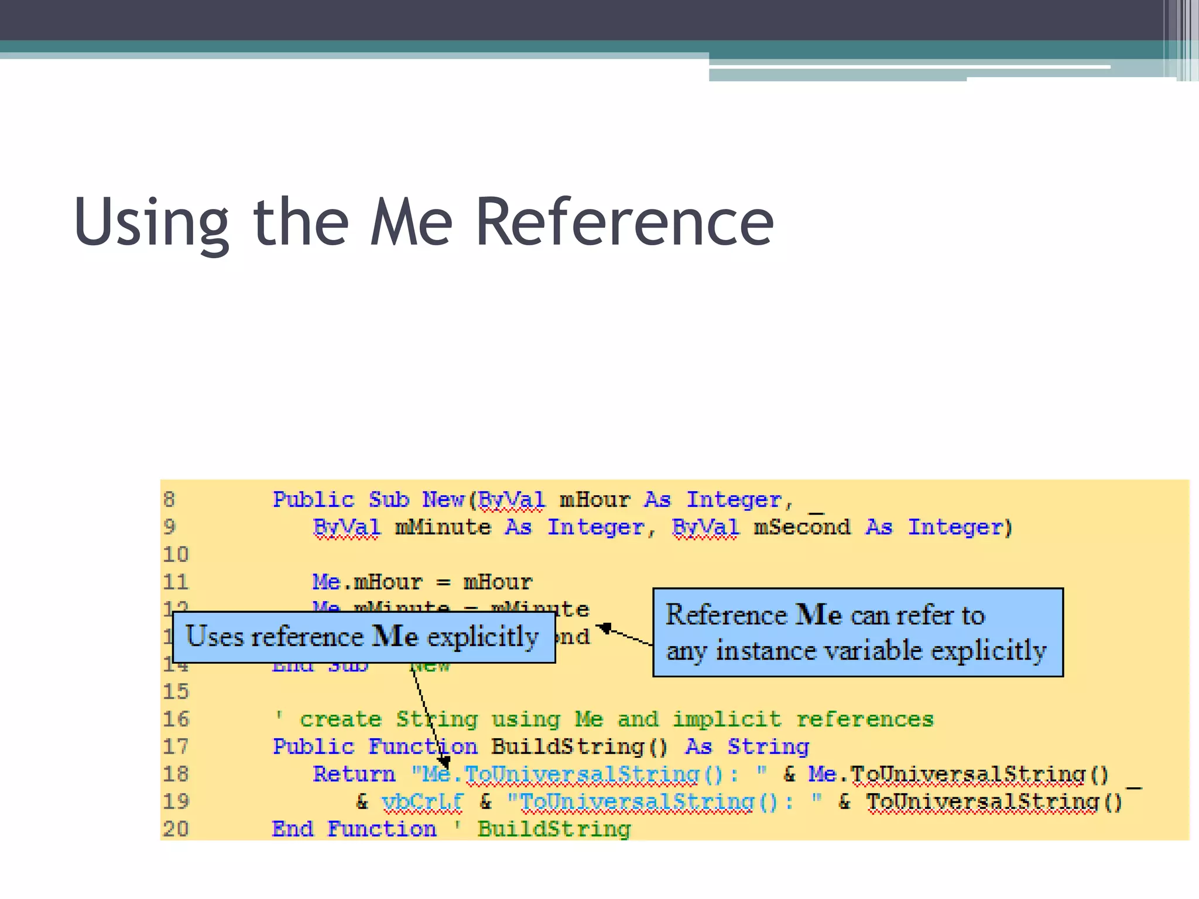Click the slide title Using the Me Reference
This screenshot has width=1199, height=899.
point(424,222)
